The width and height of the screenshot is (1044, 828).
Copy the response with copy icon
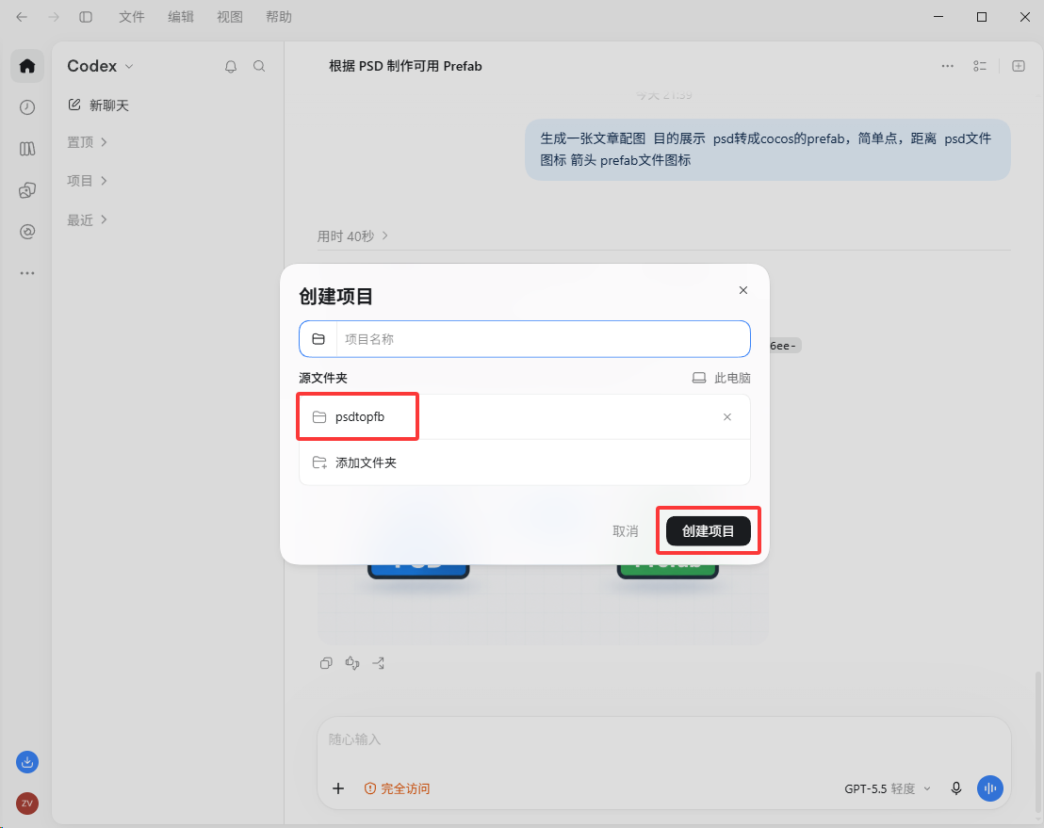coord(326,663)
